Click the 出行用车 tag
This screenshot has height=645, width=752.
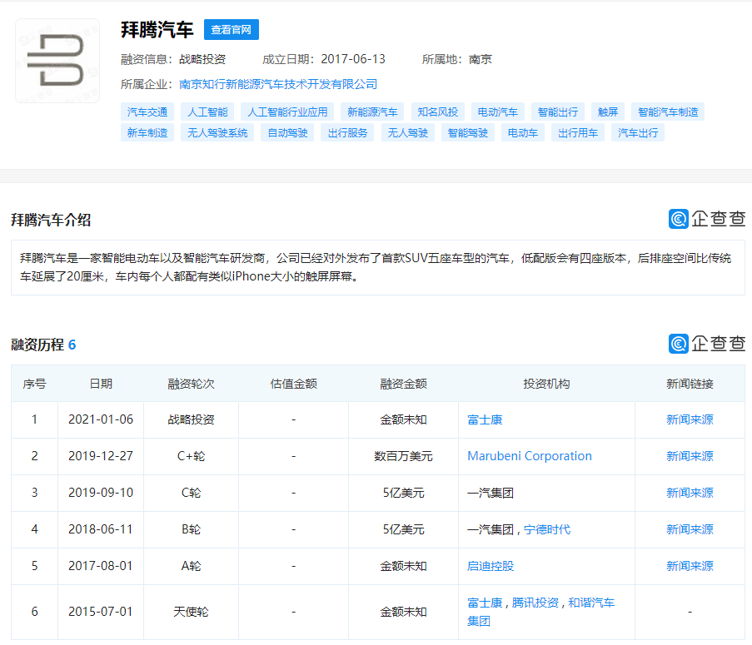coord(578,132)
